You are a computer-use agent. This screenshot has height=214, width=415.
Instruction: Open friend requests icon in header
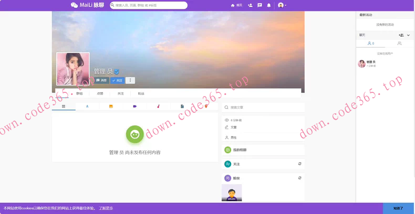tap(250, 5)
